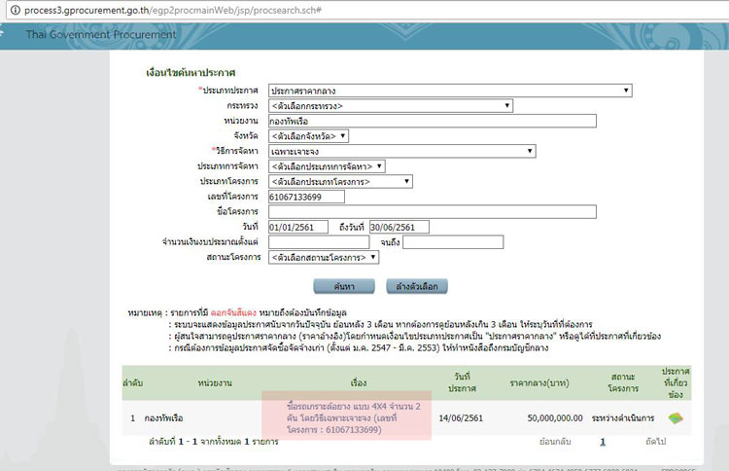The width and height of the screenshot is (729, 471).
Task: Click the browser address bar URL
Action: (165, 8)
